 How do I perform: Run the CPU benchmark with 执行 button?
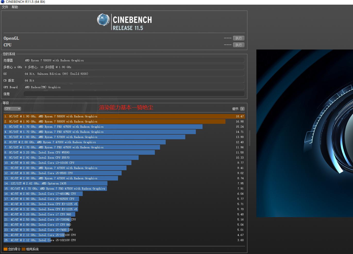click(x=239, y=45)
